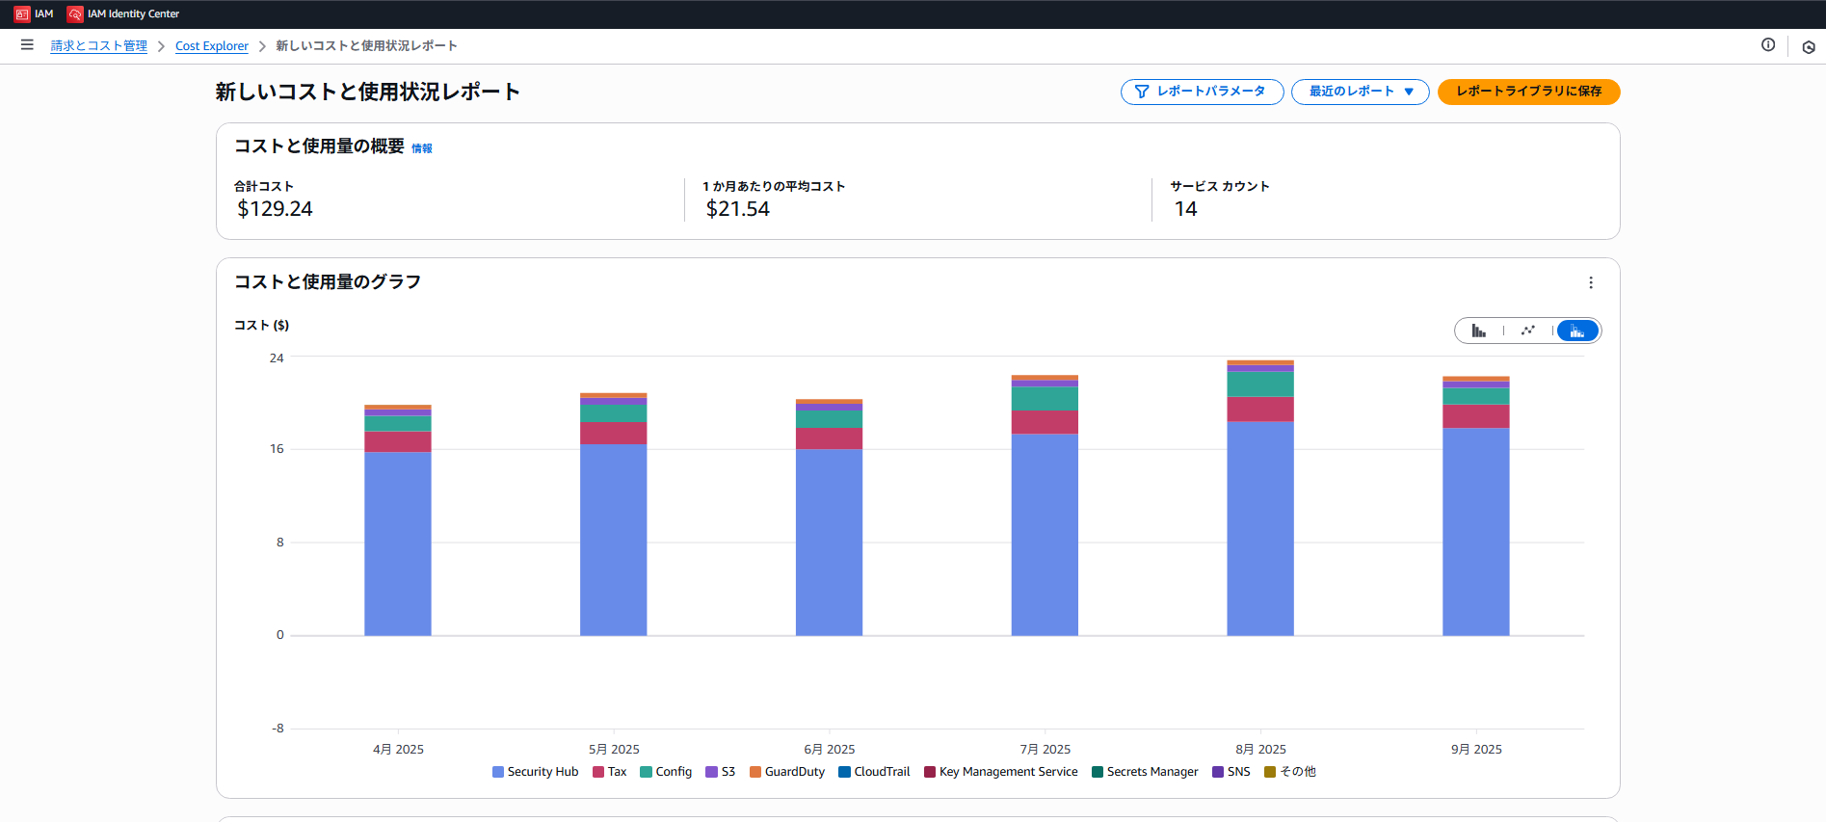Image resolution: width=1826 pixels, height=822 pixels.
Task: Click the total cost value $129.24
Action: pos(275,209)
